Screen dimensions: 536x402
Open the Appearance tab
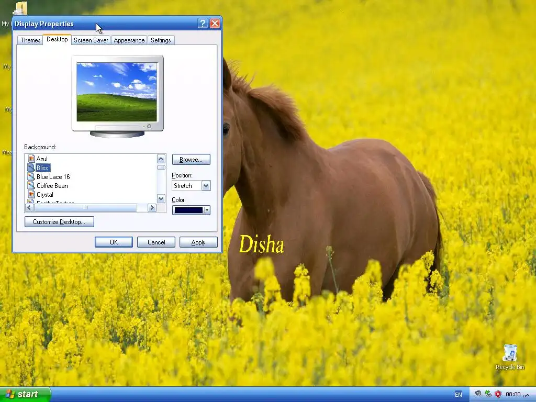(x=129, y=40)
